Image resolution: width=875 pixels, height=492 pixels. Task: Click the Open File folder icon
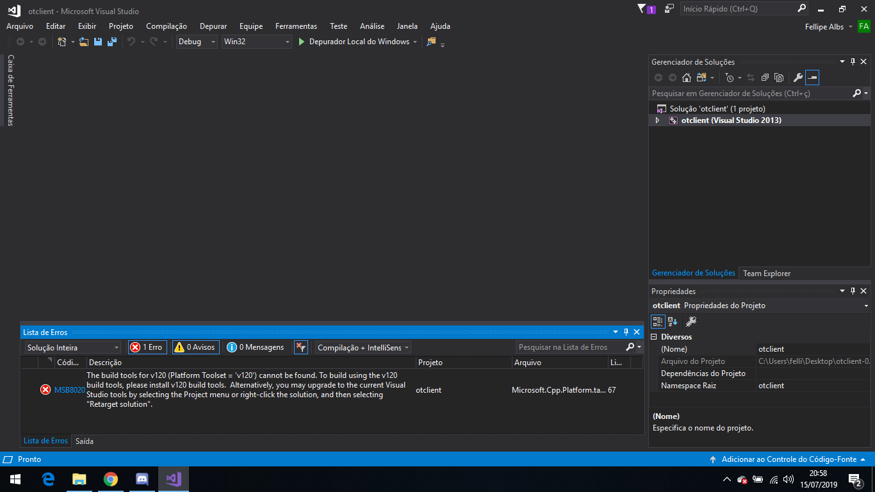pyautogui.click(x=83, y=42)
